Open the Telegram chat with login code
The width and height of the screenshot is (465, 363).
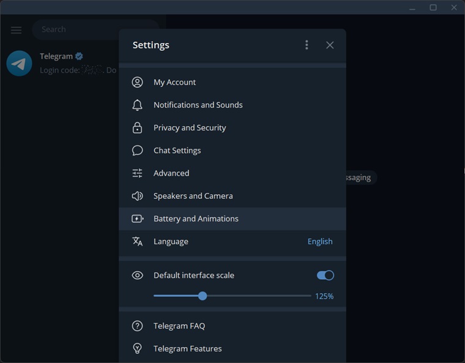pyautogui.click(x=59, y=63)
